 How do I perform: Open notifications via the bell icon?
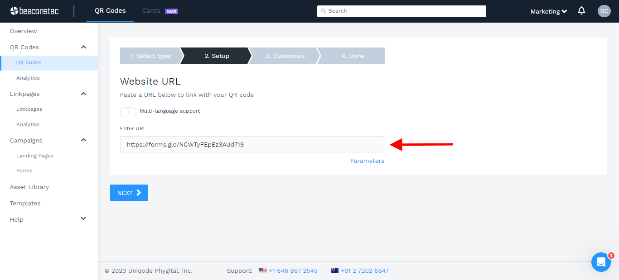(x=581, y=11)
